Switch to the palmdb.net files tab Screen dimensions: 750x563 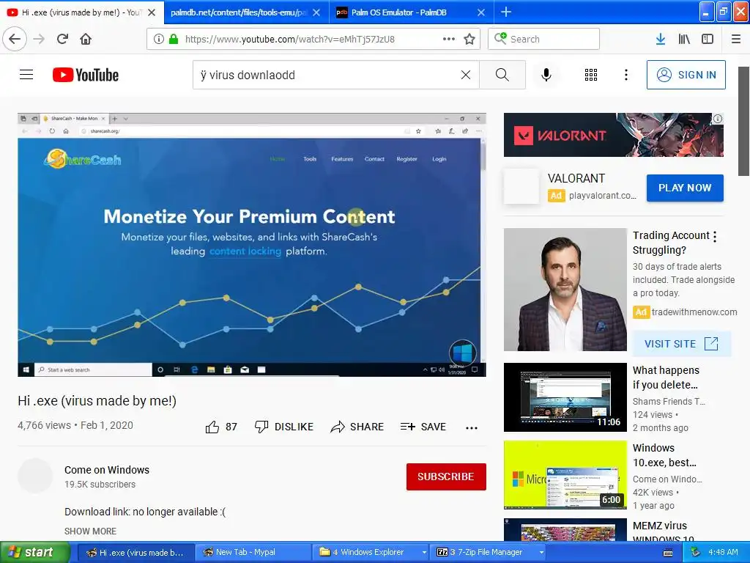pyautogui.click(x=238, y=12)
